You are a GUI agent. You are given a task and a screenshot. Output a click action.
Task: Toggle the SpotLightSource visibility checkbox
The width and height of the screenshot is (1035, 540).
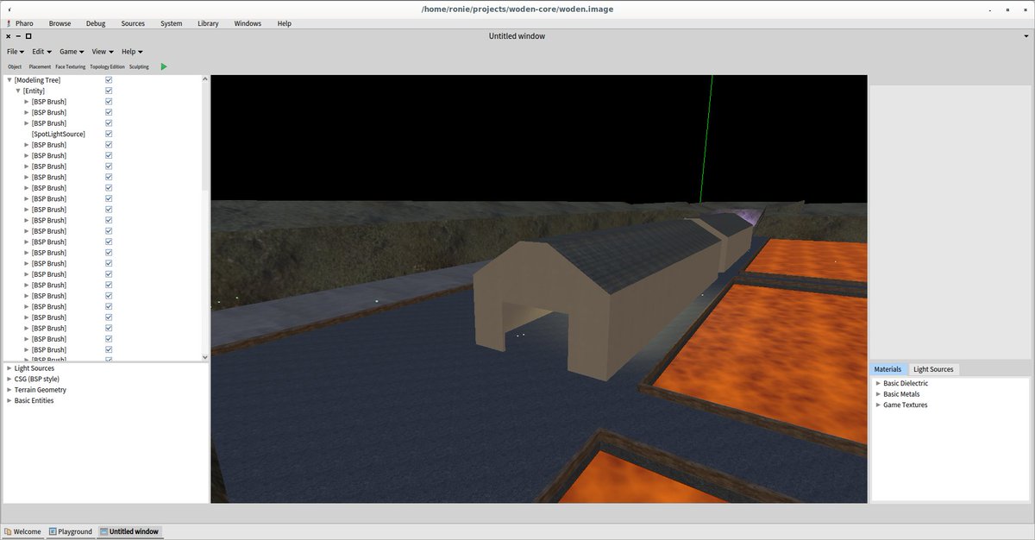109,134
